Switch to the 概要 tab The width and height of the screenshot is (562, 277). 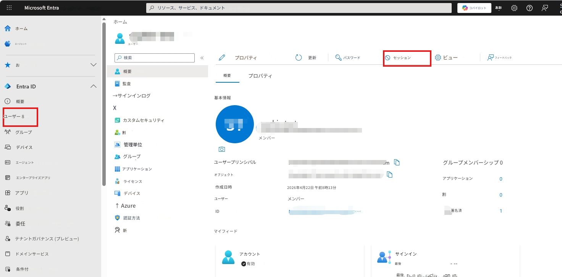227,76
